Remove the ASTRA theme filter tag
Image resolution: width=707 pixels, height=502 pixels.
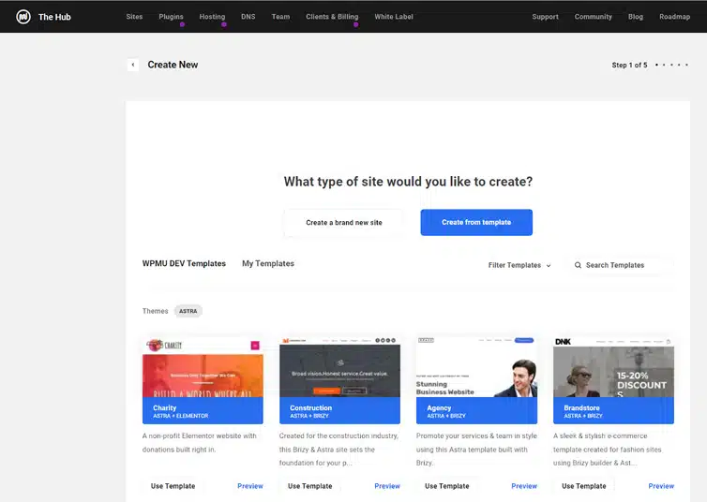[x=188, y=311]
